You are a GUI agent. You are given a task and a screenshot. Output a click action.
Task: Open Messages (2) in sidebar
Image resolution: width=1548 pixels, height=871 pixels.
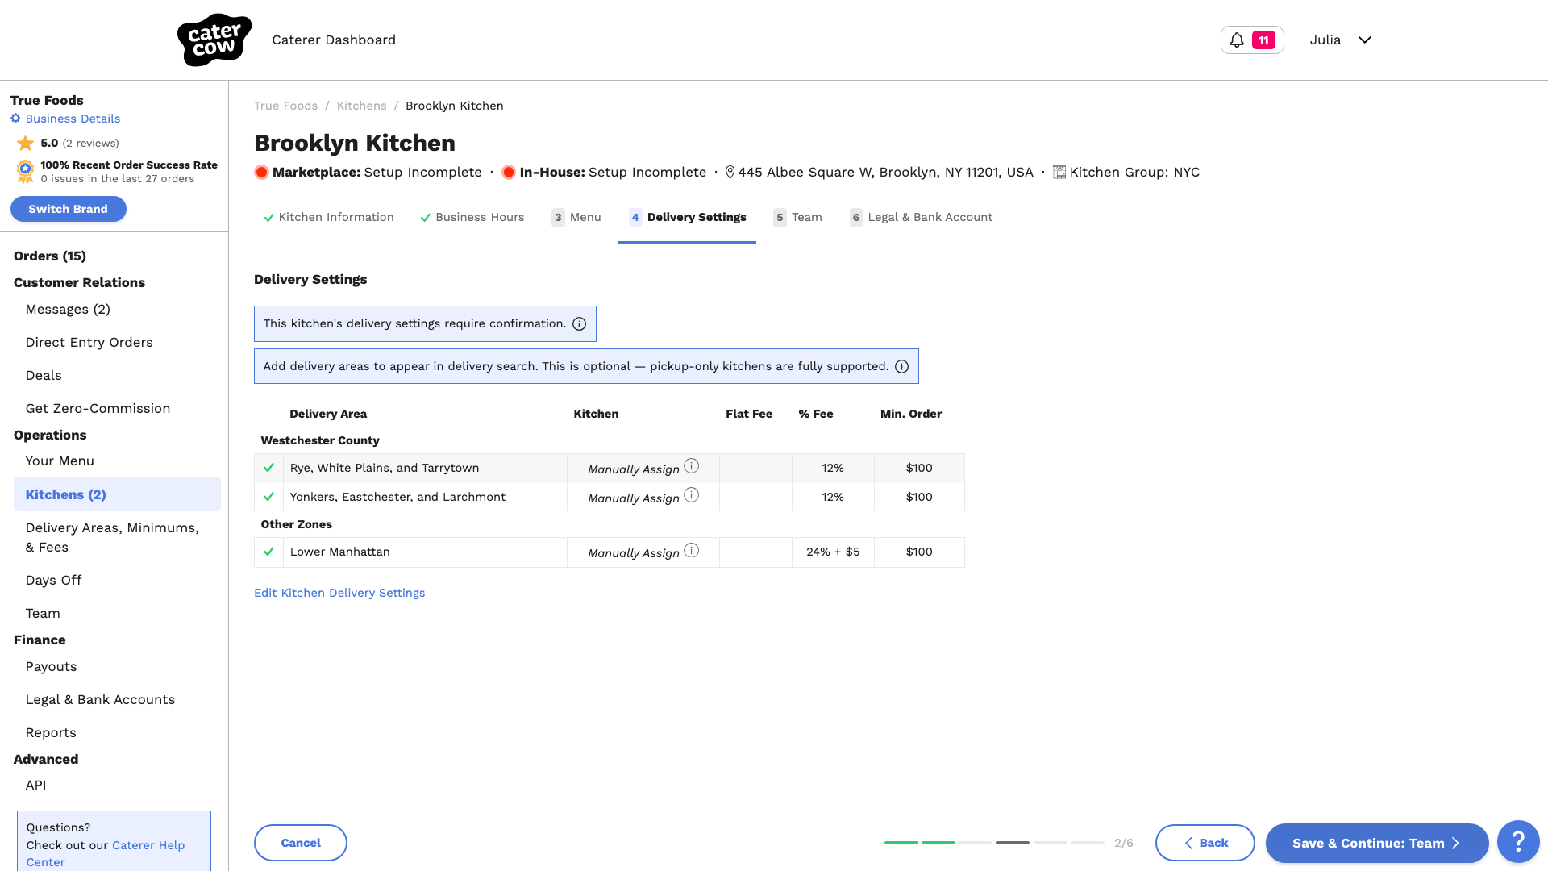[x=68, y=310]
